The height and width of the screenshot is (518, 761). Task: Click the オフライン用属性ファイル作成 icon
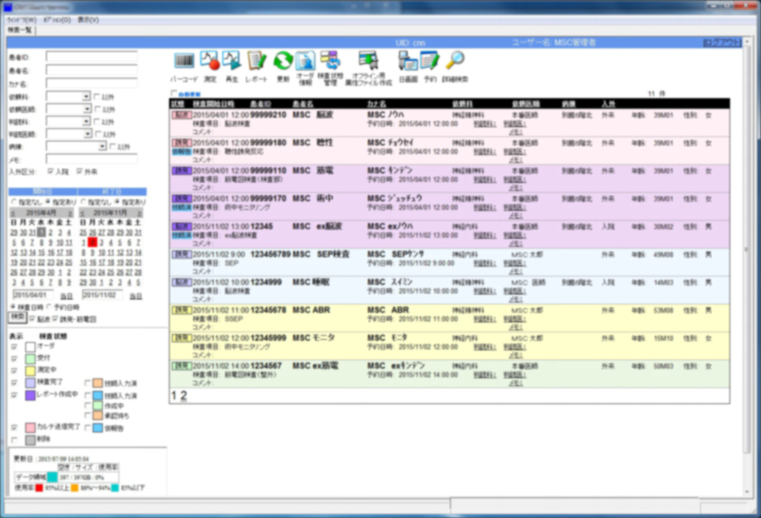[369, 62]
